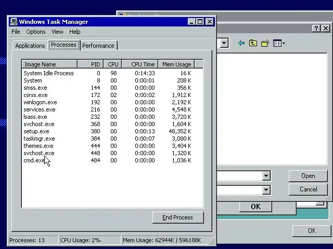Select svchost.exe with PID 368

(112, 124)
